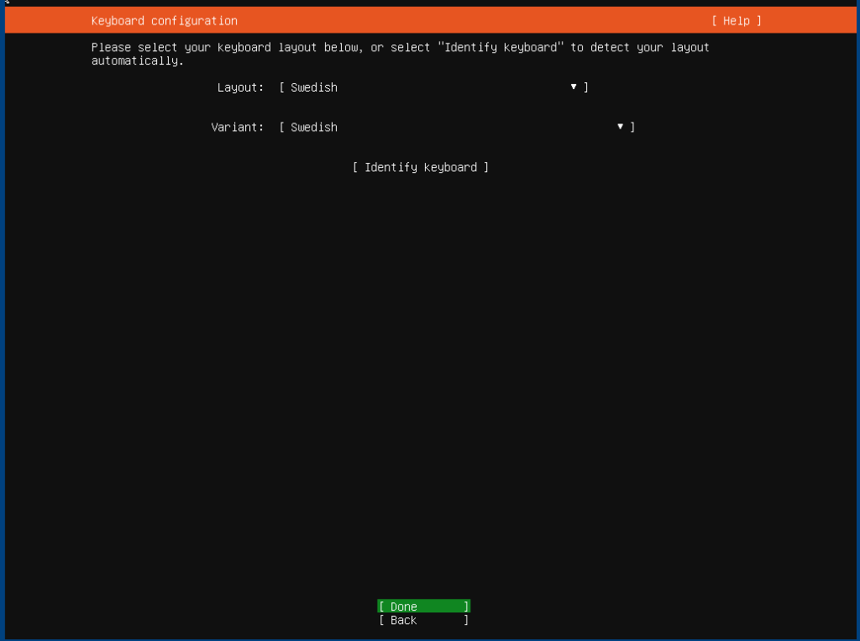Image resolution: width=860 pixels, height=641 pixels.
Task: Open the Help menu in the header
Action: tap(736, 21)
